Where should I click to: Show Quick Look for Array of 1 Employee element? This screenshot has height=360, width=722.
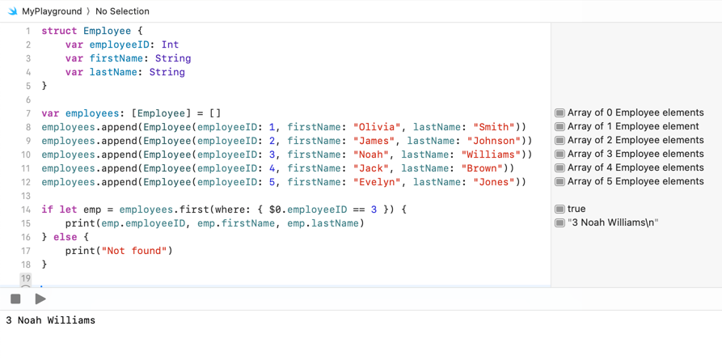(x=560, y=127)
